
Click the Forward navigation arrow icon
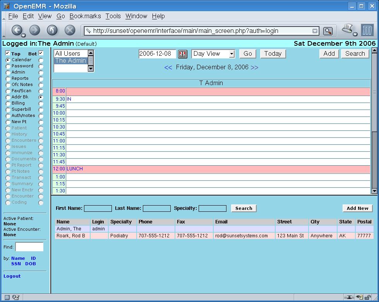tap(34, 30)
